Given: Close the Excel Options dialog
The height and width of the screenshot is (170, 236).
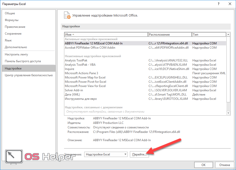Looking at the screenshot, I should [x=229, y=4].
